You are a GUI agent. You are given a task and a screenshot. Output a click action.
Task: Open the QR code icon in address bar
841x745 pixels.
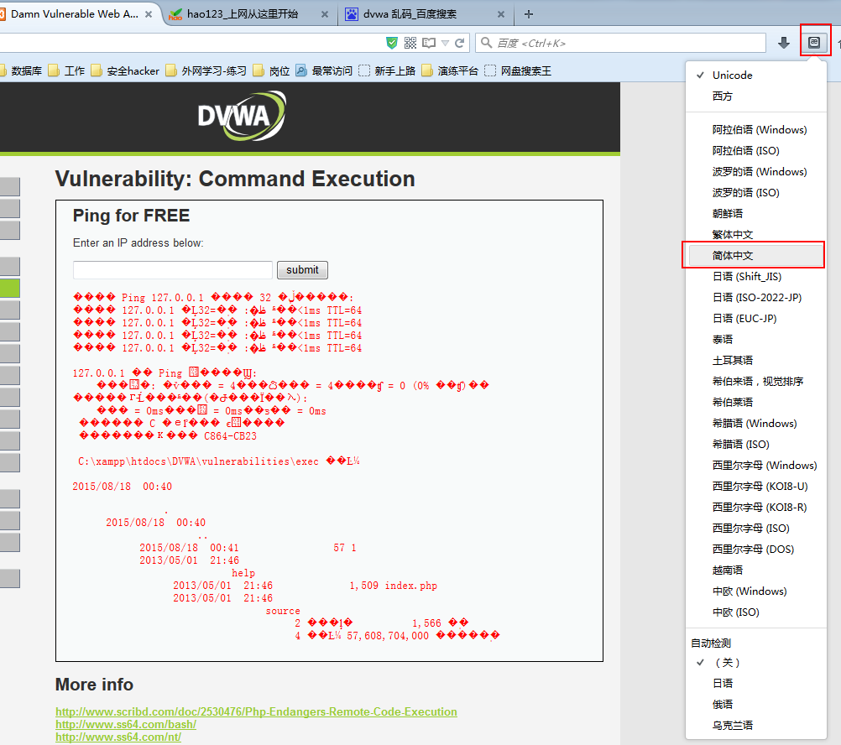pos(410,43)
